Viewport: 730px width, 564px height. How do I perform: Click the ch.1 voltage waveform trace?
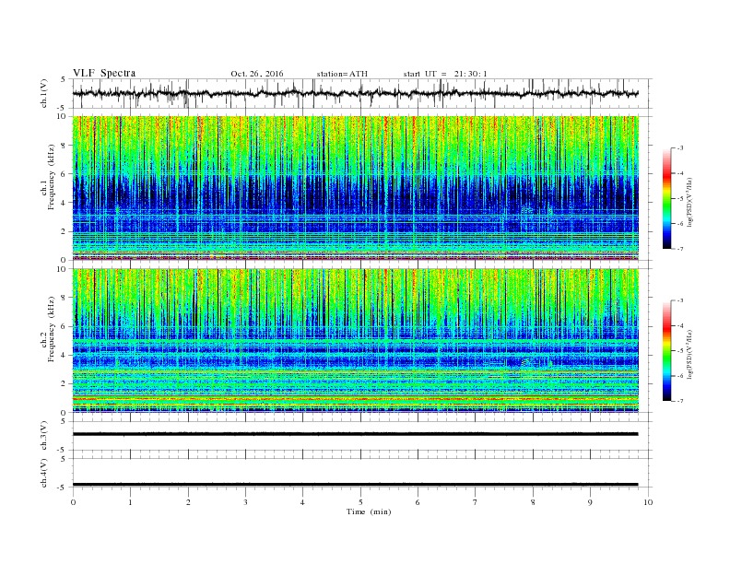pyautogui.click(x=355, y=93)
